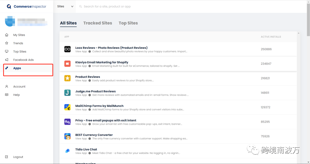Click the 234847 installs value

pyautogui.click(x=266, y=64)
